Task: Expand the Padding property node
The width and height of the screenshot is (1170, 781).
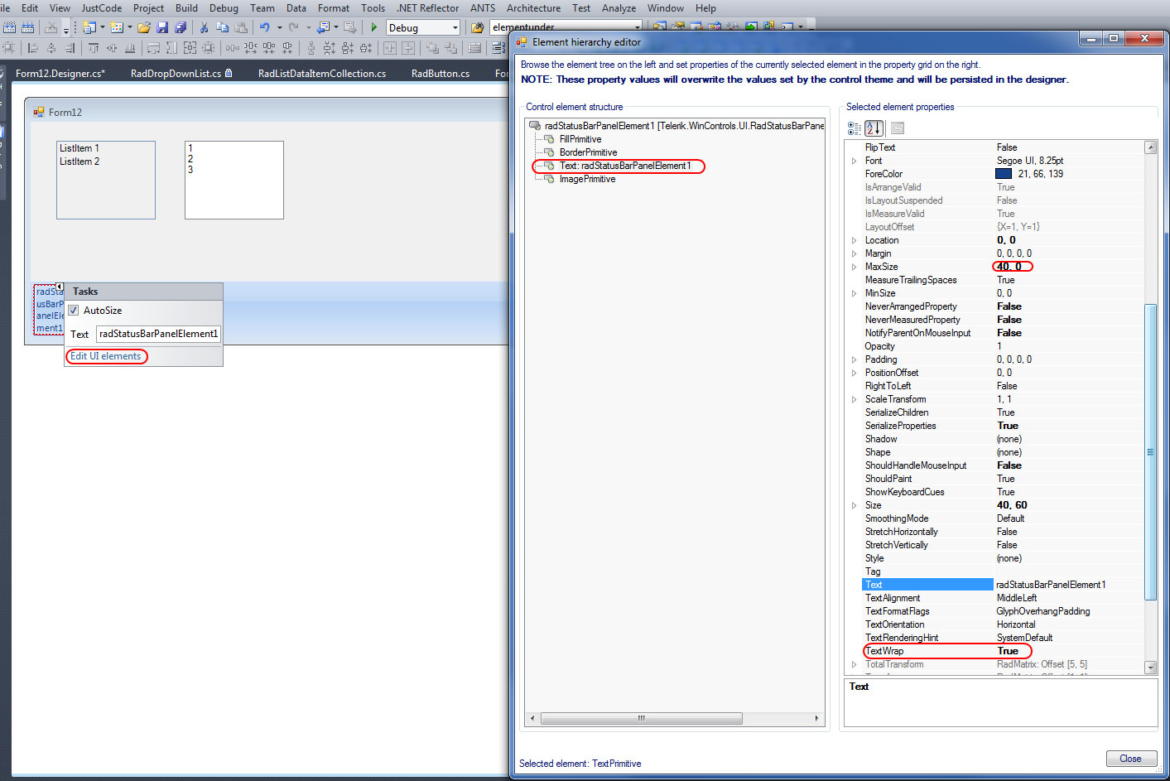Action: click(854, 359)
